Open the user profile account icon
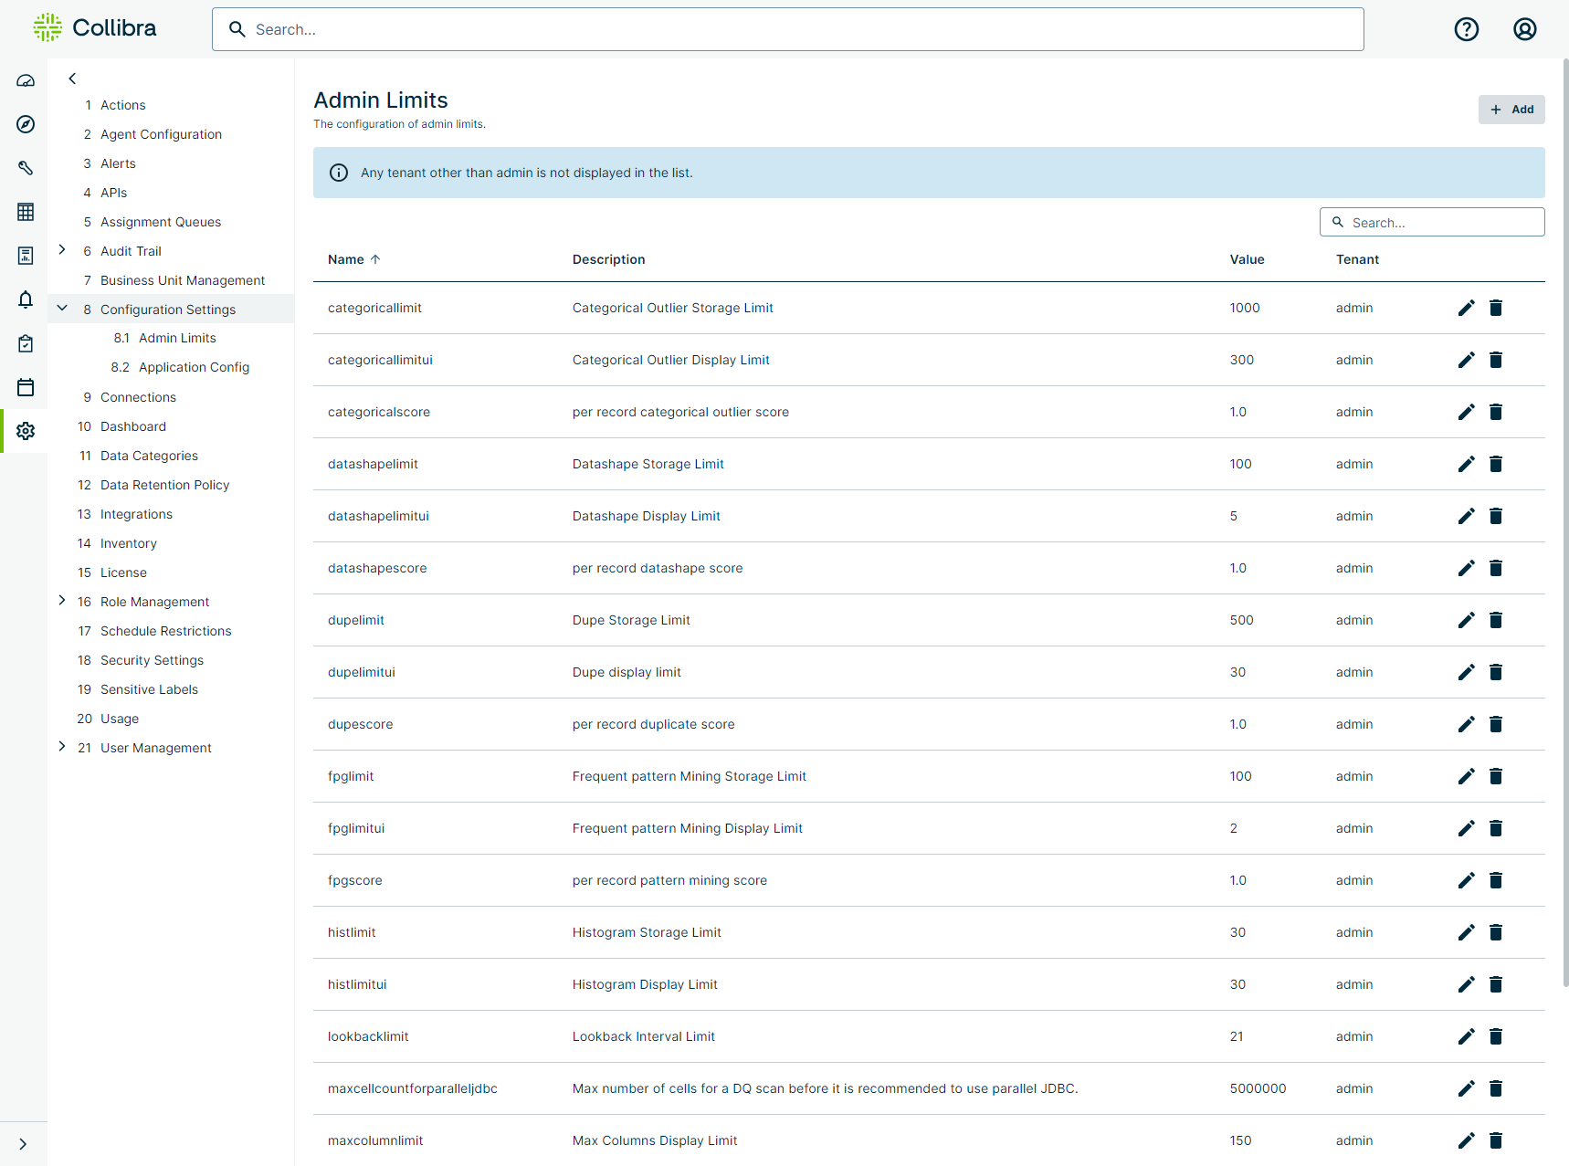 coord(1524,29)
